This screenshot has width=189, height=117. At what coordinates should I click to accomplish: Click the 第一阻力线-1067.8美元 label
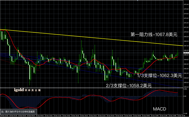click(154, 35)
